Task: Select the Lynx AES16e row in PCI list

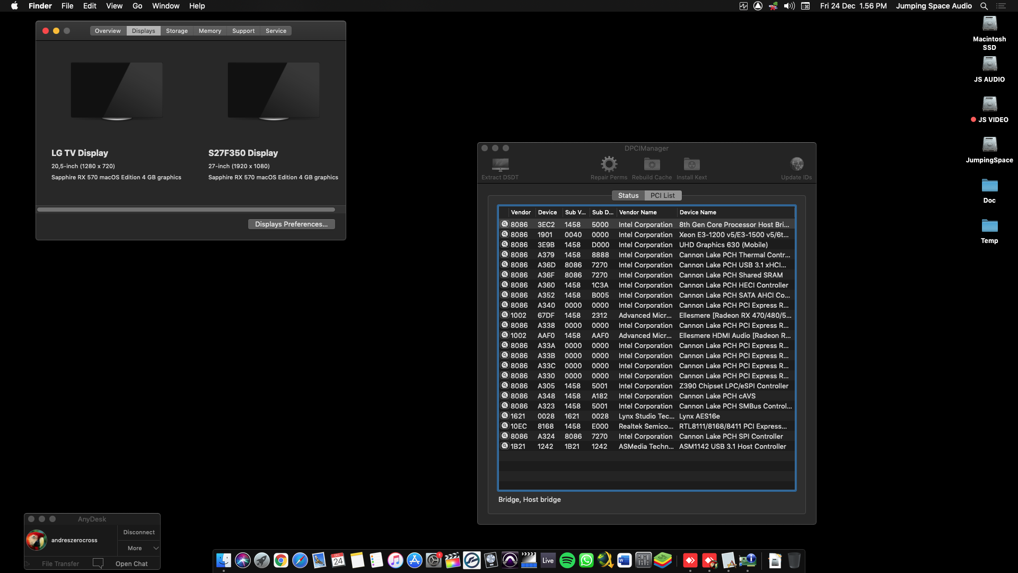Action: (636, 416)
